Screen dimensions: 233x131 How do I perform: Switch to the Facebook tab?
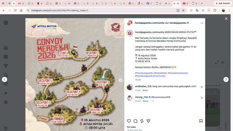pos(149,3)
